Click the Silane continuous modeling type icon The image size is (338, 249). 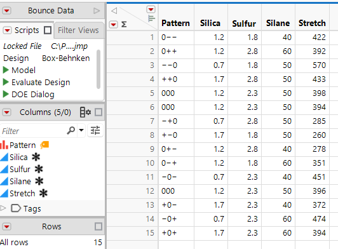point(4,181)
